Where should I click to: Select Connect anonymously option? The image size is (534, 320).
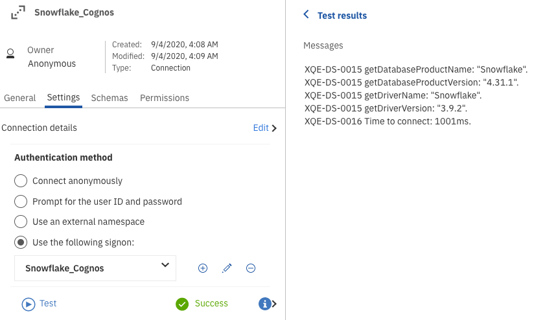21,181
